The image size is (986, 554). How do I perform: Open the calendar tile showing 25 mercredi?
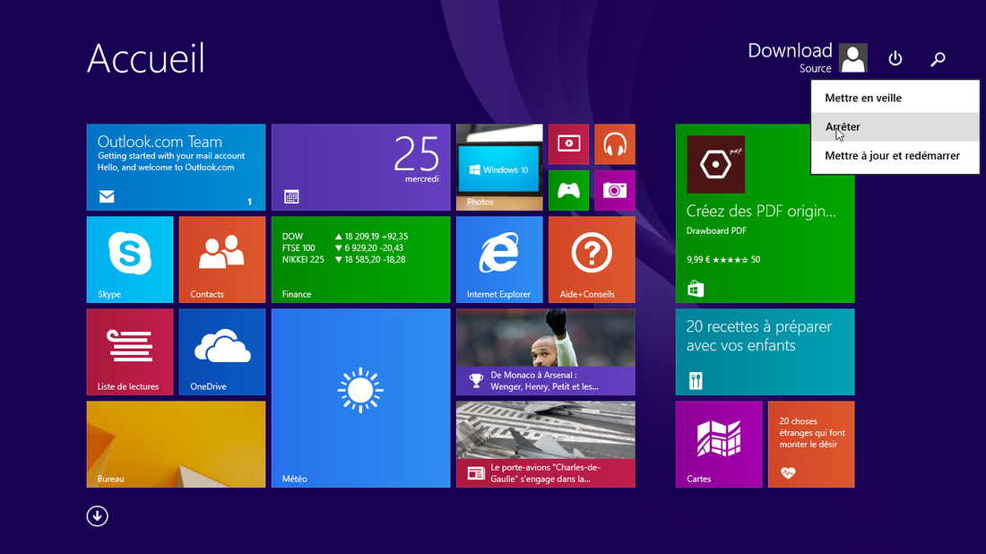point(361,168)
